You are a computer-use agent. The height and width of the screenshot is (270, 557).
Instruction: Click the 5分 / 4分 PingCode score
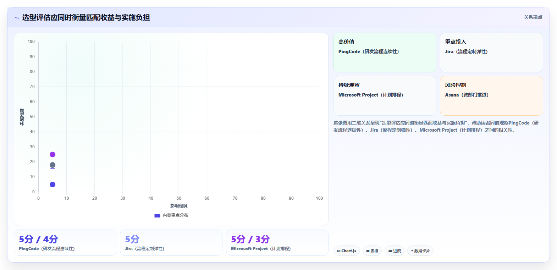pos(38,239)
